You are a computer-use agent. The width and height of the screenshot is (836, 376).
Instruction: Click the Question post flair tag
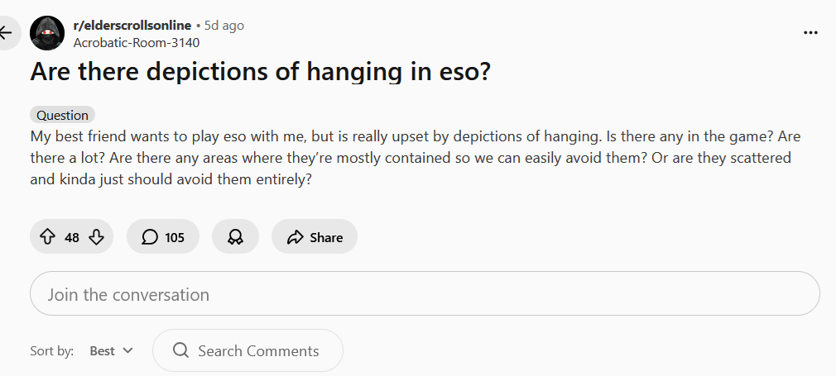pyautogui.click(x=62, y=115)
